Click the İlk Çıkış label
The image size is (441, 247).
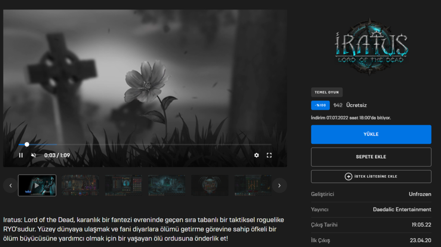pos(320,240)
